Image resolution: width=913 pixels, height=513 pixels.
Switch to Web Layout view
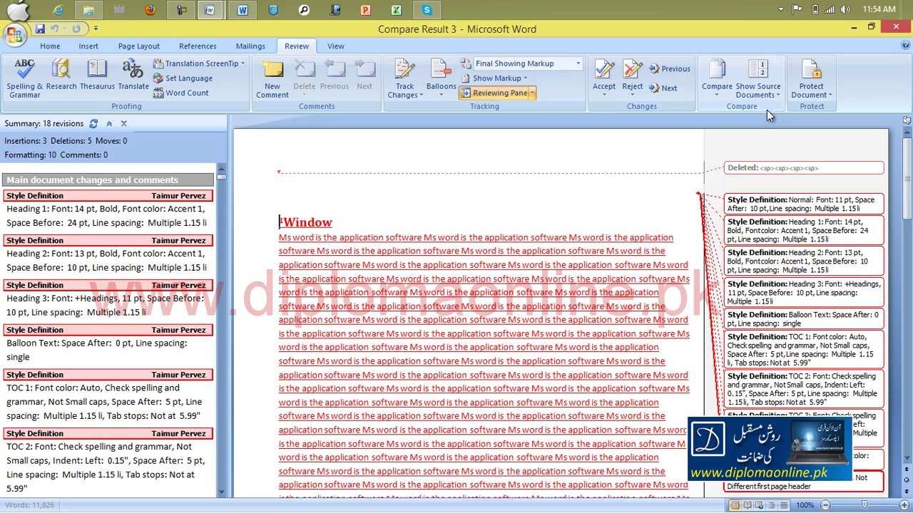pos(760,505)
